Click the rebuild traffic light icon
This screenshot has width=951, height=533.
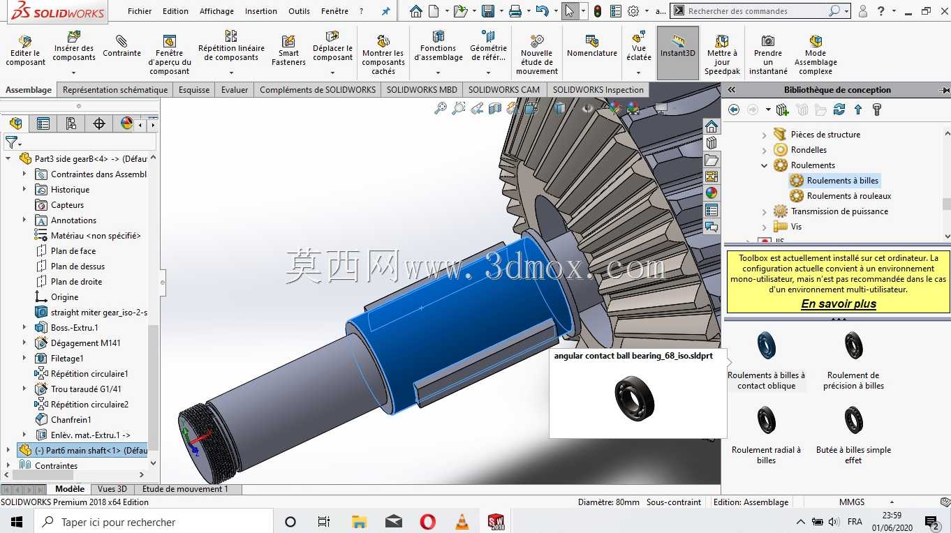(597, 11)
